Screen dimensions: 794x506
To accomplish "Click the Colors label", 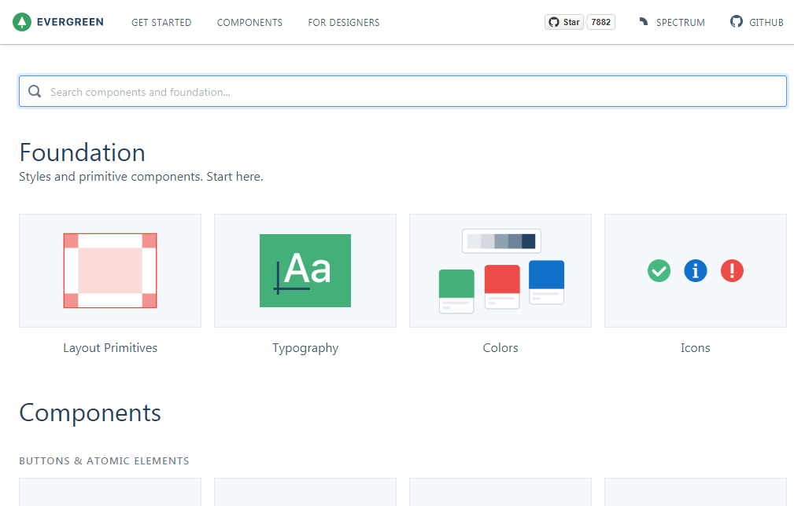I will (x=500, y=348).
